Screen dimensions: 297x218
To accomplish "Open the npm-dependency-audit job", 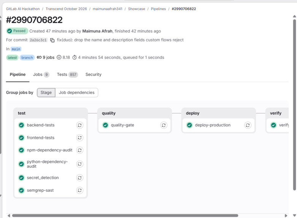I will pos(49,150).
